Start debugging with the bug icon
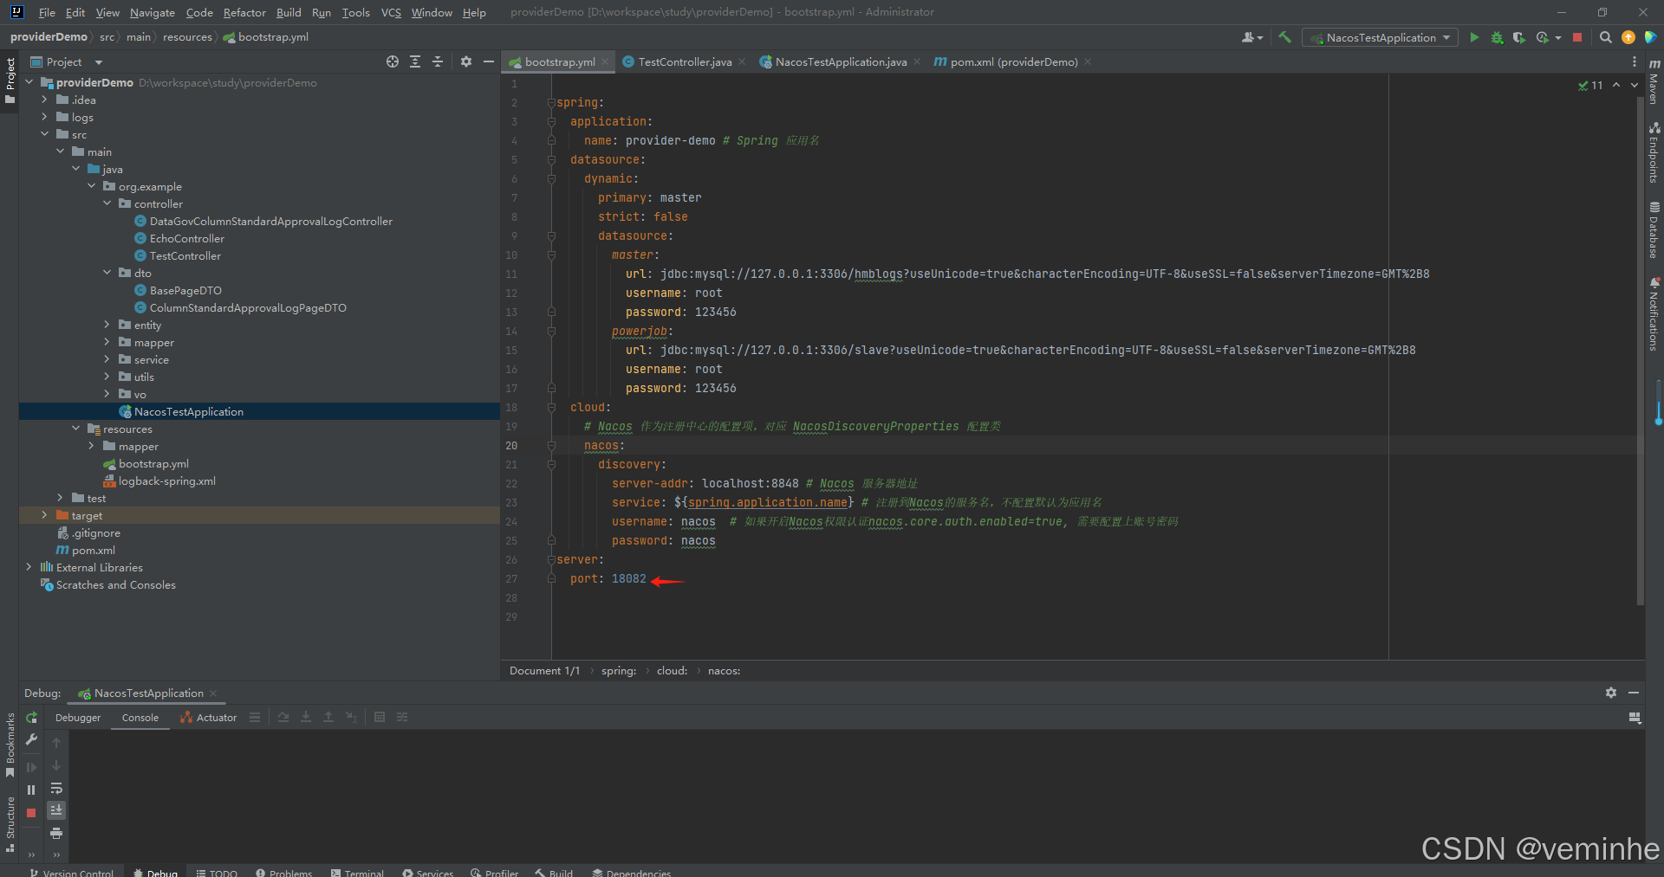This screenshot has width=1664, height=877. coord(1497,37)
